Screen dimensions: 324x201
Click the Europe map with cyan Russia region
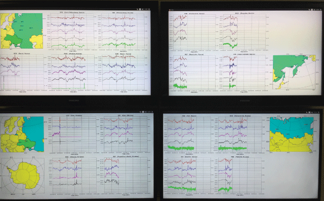click(22, 134)
